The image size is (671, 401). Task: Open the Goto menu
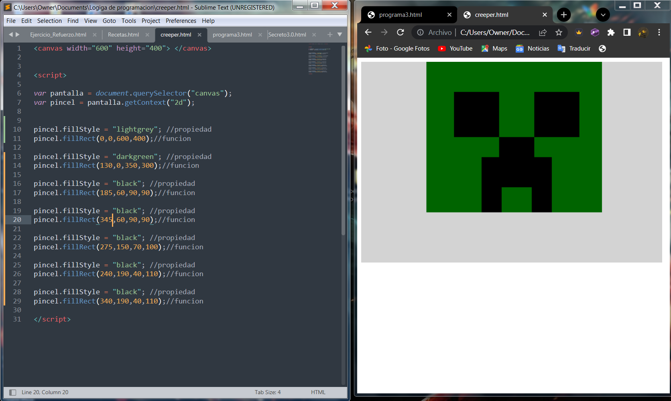point(109,21)
